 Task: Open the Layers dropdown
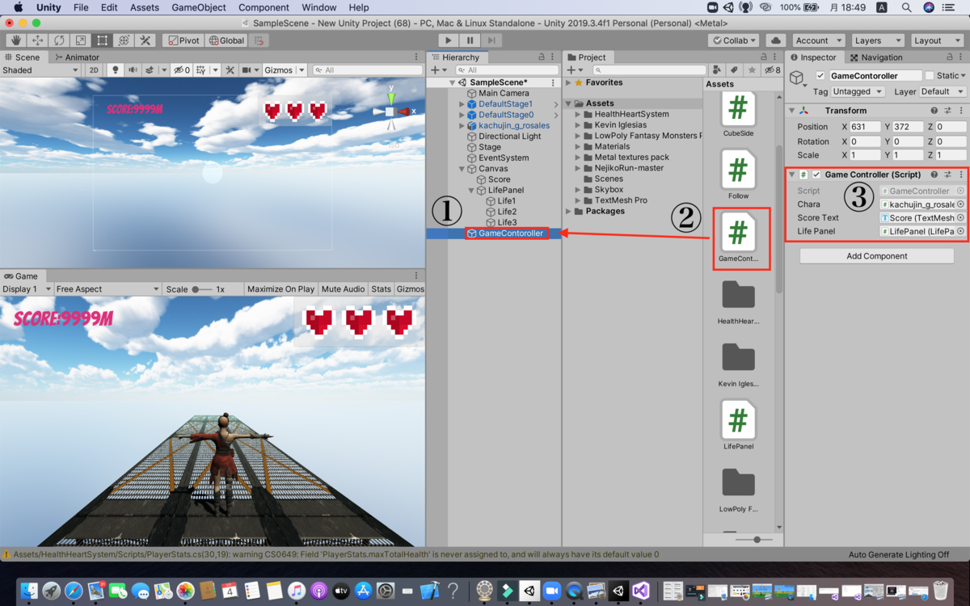878,40
